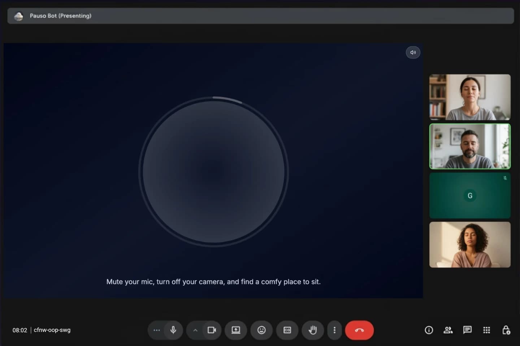
Task: Open the activities grid
Action: [486, 330]
